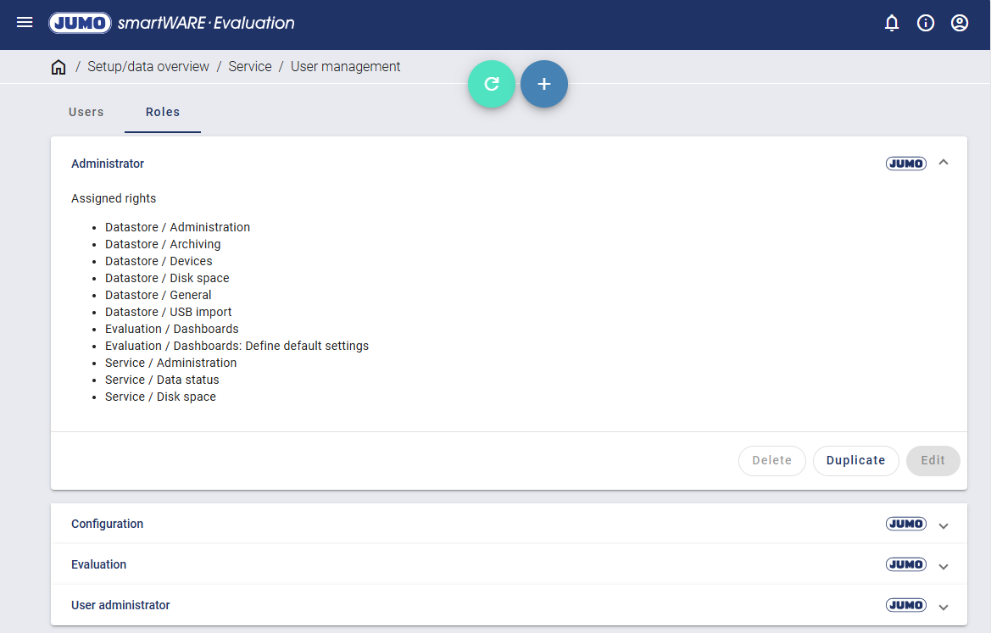Add a new role with plus button

coord(544,84)
